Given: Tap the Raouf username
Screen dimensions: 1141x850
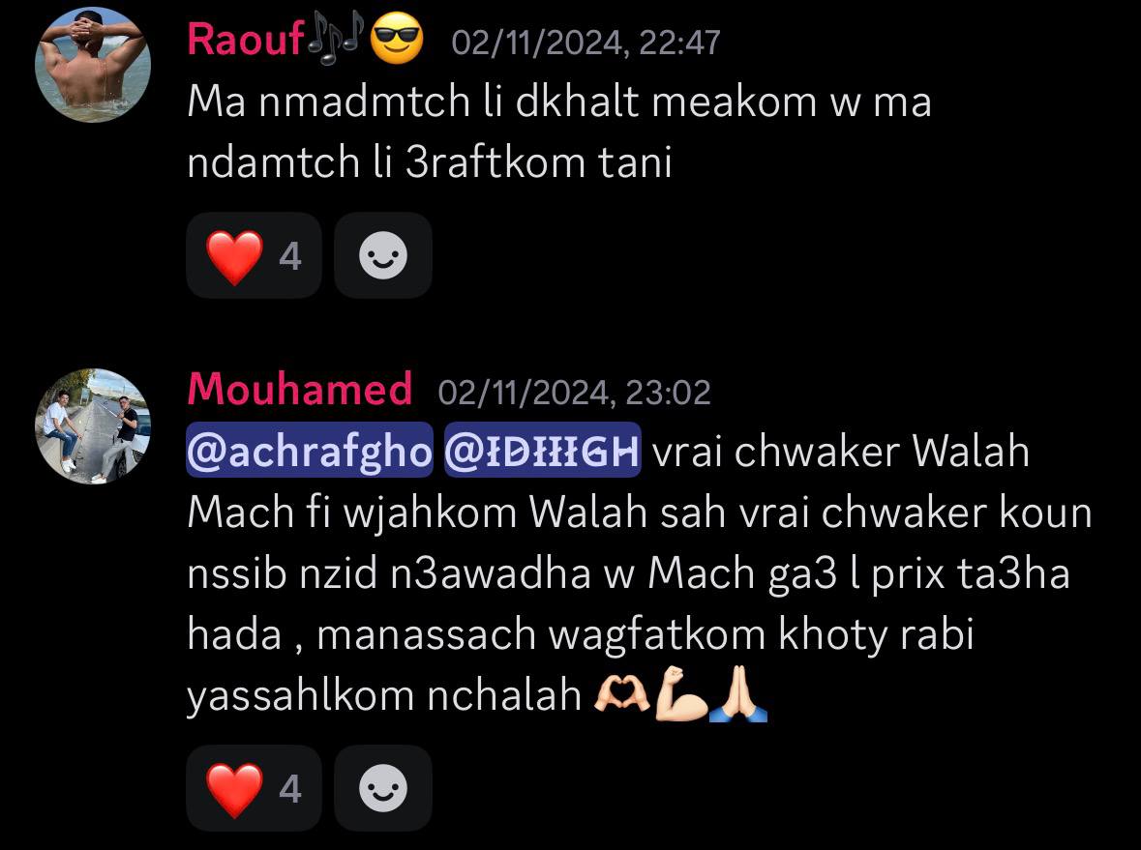Looking at the screenshot, I should (245, 40).
